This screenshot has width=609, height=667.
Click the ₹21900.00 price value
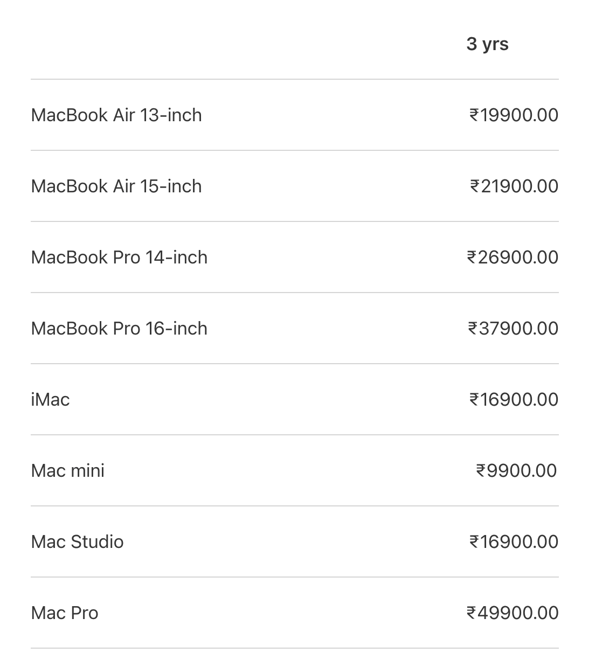pos(514,186)
